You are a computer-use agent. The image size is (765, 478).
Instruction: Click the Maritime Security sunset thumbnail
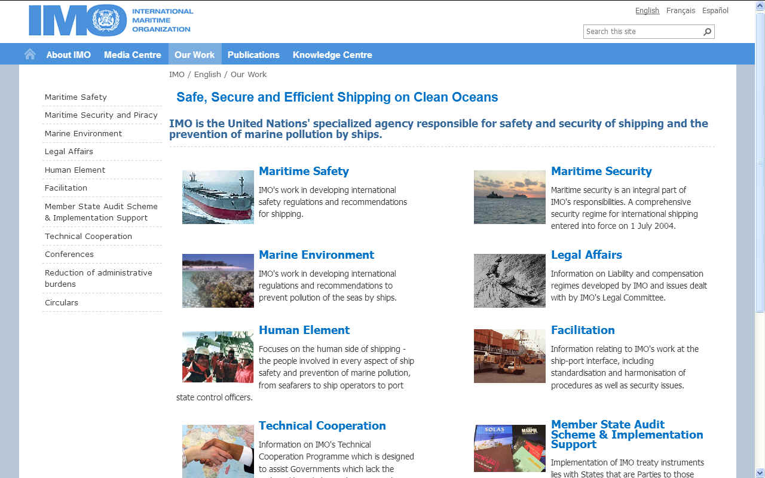click(x=510, y=197)
